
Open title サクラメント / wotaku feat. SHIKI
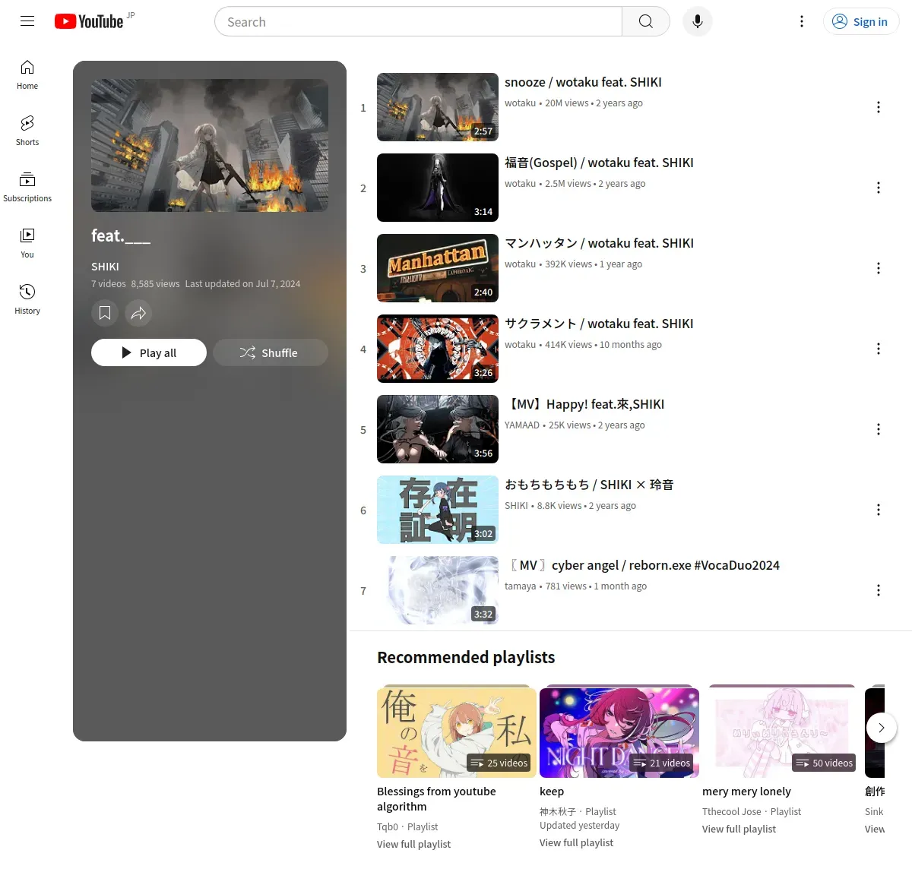(x=599, y=324)
